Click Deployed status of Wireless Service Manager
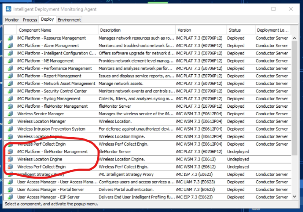 [236, 114]
